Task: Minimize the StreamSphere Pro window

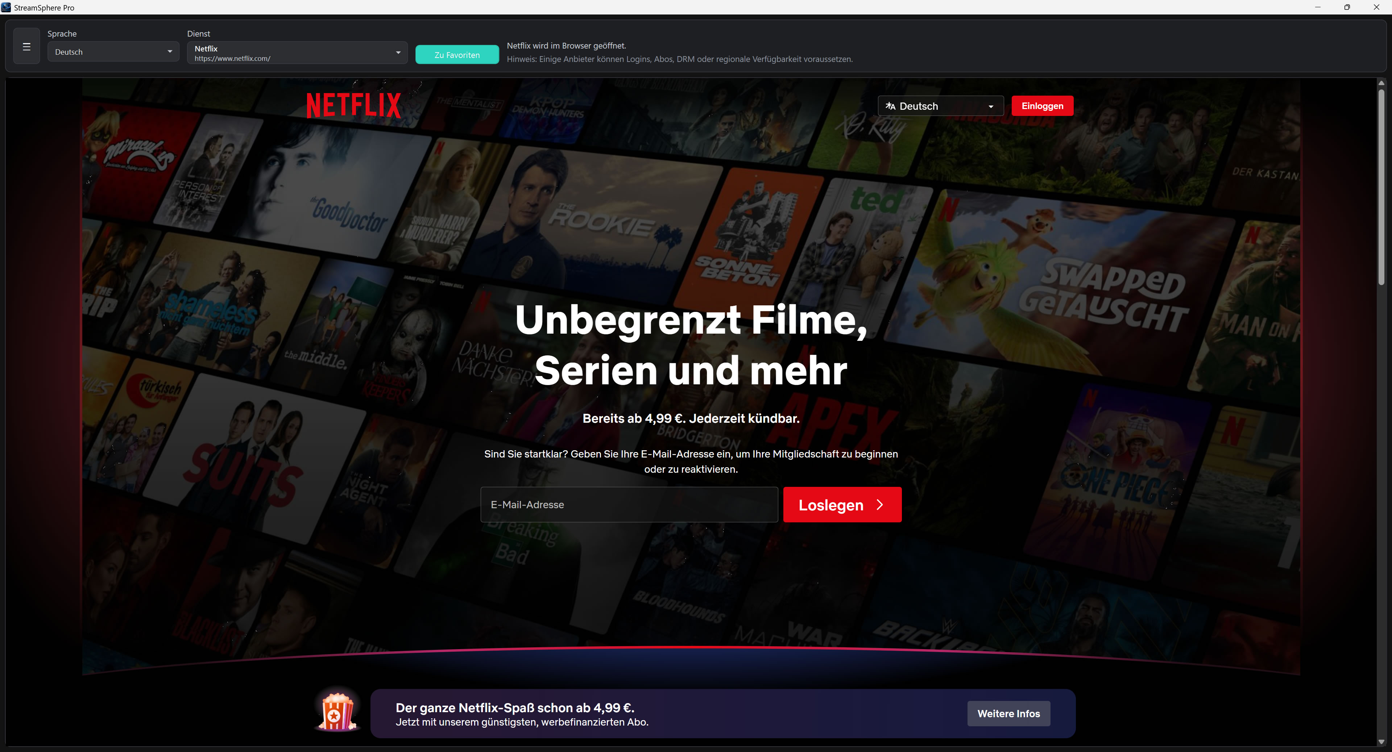Action: [x=1317, y=7]
